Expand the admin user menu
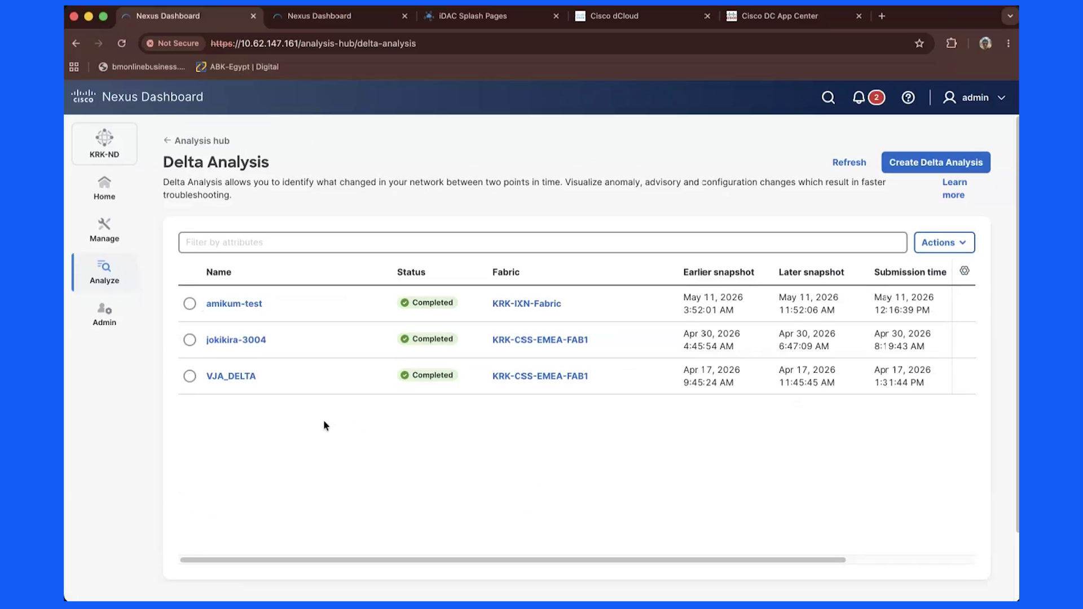 tap(975, 98)
